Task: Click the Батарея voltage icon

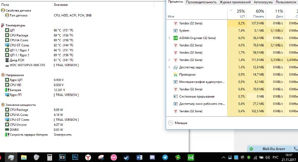Action: coord(7,90)
